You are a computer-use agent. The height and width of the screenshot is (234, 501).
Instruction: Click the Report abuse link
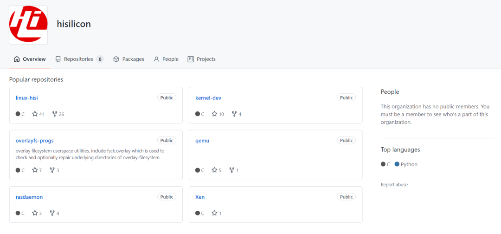point(394,185)
